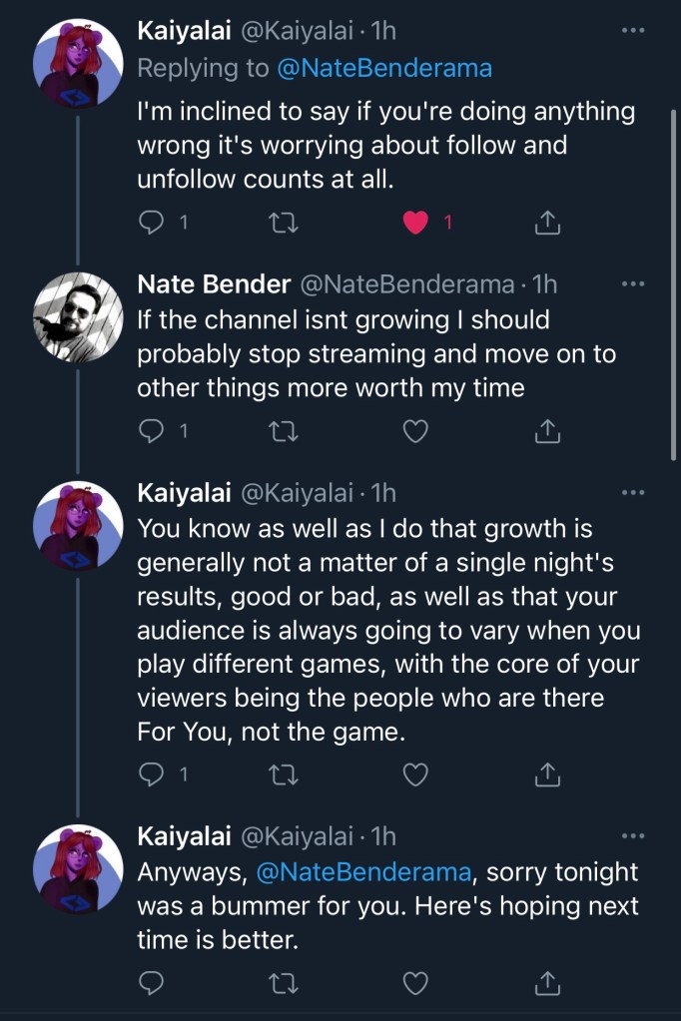Share Nate Bender's channel growth tweet
Screen dimensions: 681x1021
click(x=546, y=431)
